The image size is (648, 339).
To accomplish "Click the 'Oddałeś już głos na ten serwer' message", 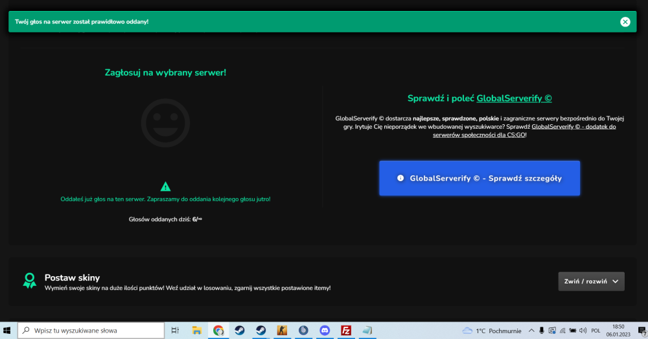I will click(x=165, y=199).
